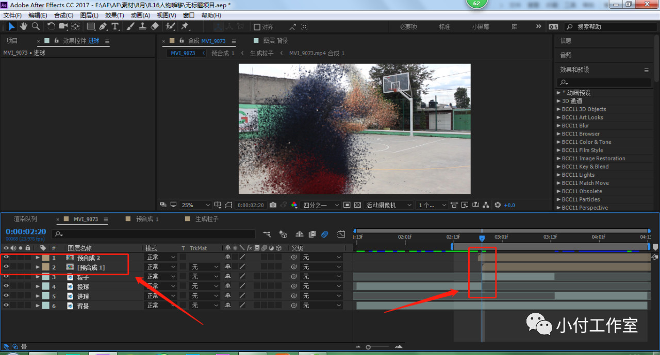Expand the 预合成 2 layer properties
This screenshot has height=355, width=660.
coord(38,257)
